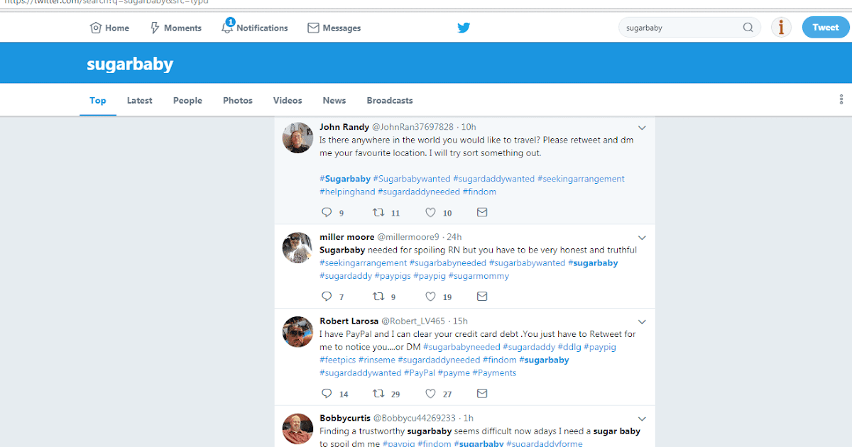Click the #Payments hashtag
852x447 pixels.
pyautogui.click(x=494, y=372)
